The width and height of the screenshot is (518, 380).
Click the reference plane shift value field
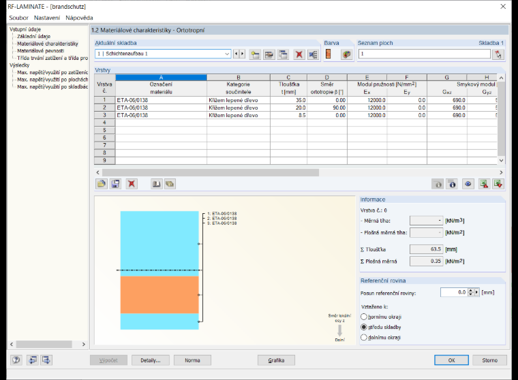pos(454,292)
